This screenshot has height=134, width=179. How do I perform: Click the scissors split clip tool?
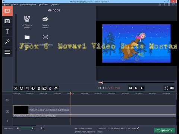click(x=16, y=88)
